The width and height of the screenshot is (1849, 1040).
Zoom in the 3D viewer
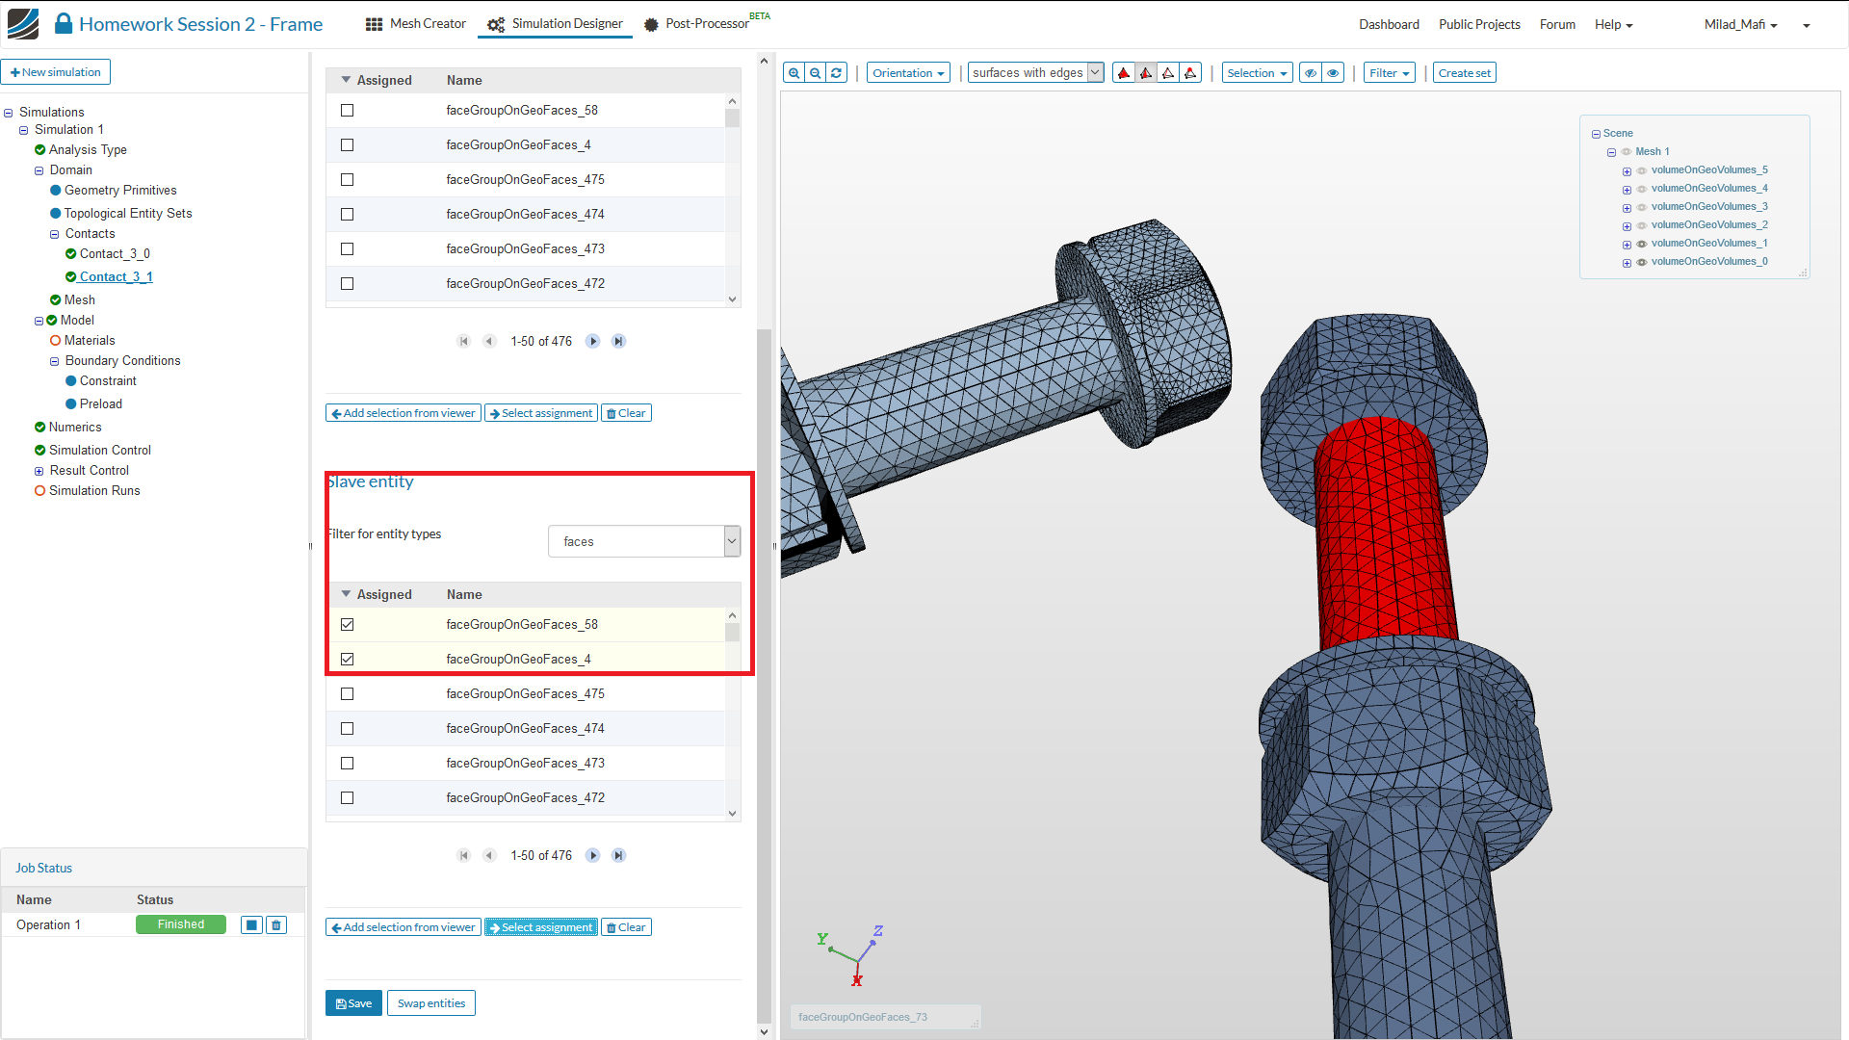coord(794,73)
